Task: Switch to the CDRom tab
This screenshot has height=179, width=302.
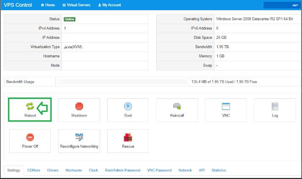Action: click(33, 170)
